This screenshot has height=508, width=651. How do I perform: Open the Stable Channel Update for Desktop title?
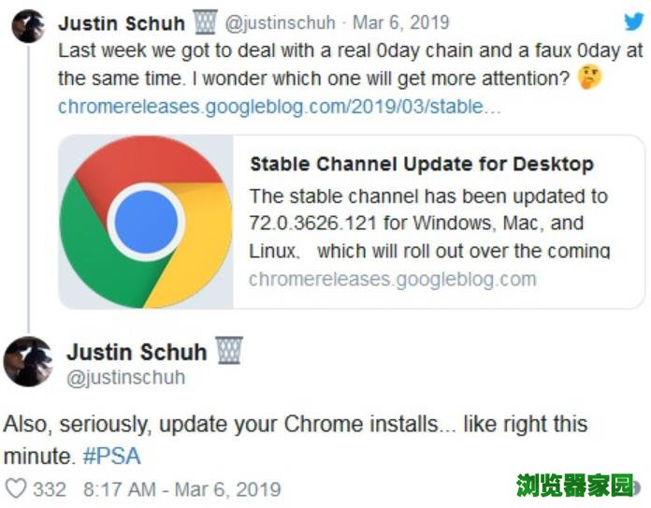tap(421, 165)
